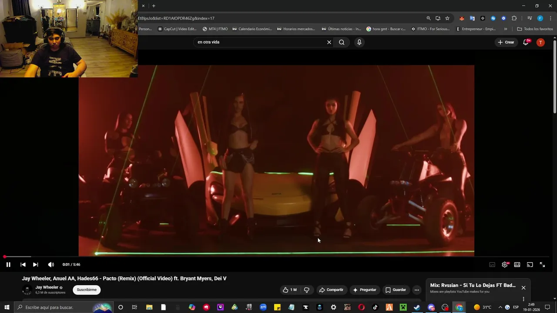The height and width of the screenshot is (313, 557).
Task: Open YouTube notifications bell
Action: pos(526,42)
